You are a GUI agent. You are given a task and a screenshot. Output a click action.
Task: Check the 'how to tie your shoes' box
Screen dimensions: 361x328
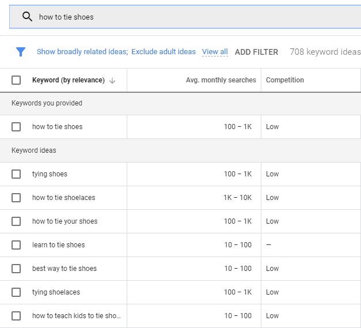16,221
